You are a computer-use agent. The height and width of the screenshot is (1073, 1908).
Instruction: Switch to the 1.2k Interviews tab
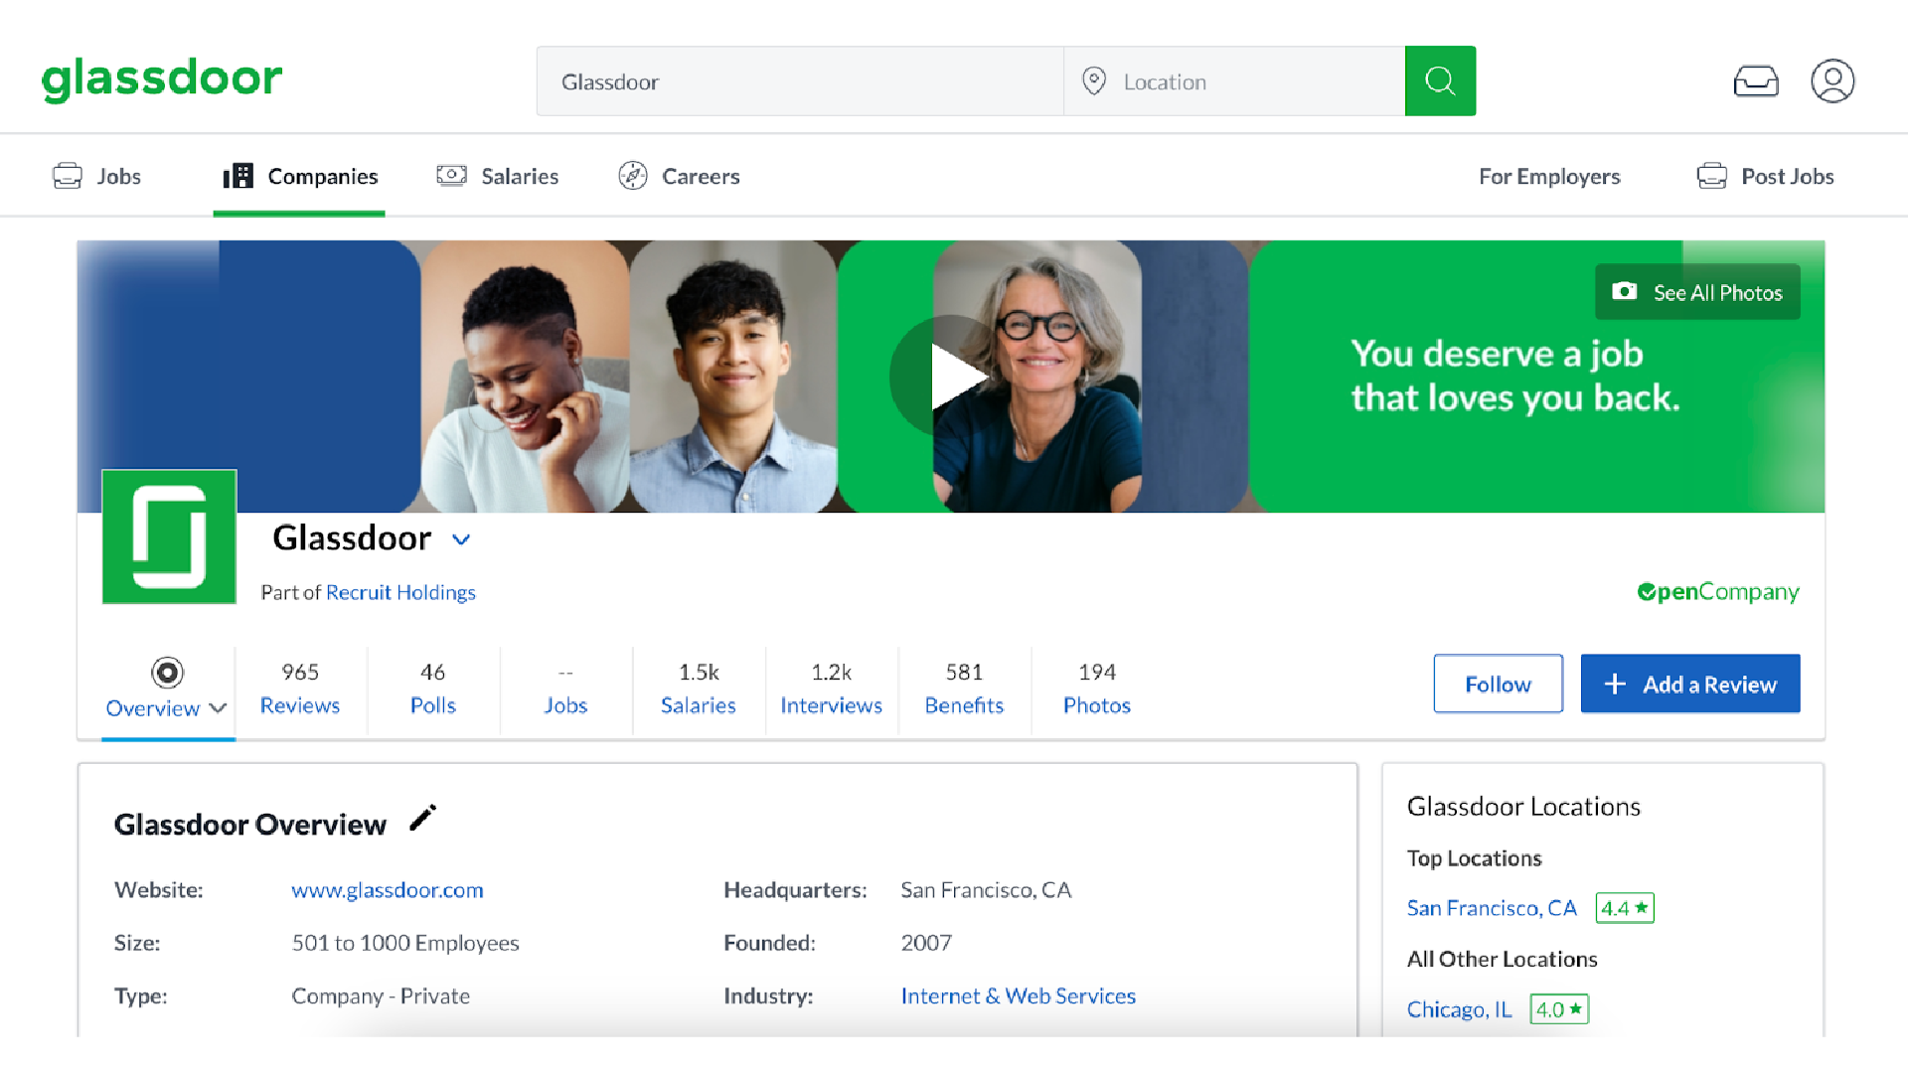click(832, 689)
